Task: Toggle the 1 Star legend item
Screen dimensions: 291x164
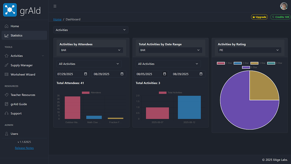Action: click(224, 63)
